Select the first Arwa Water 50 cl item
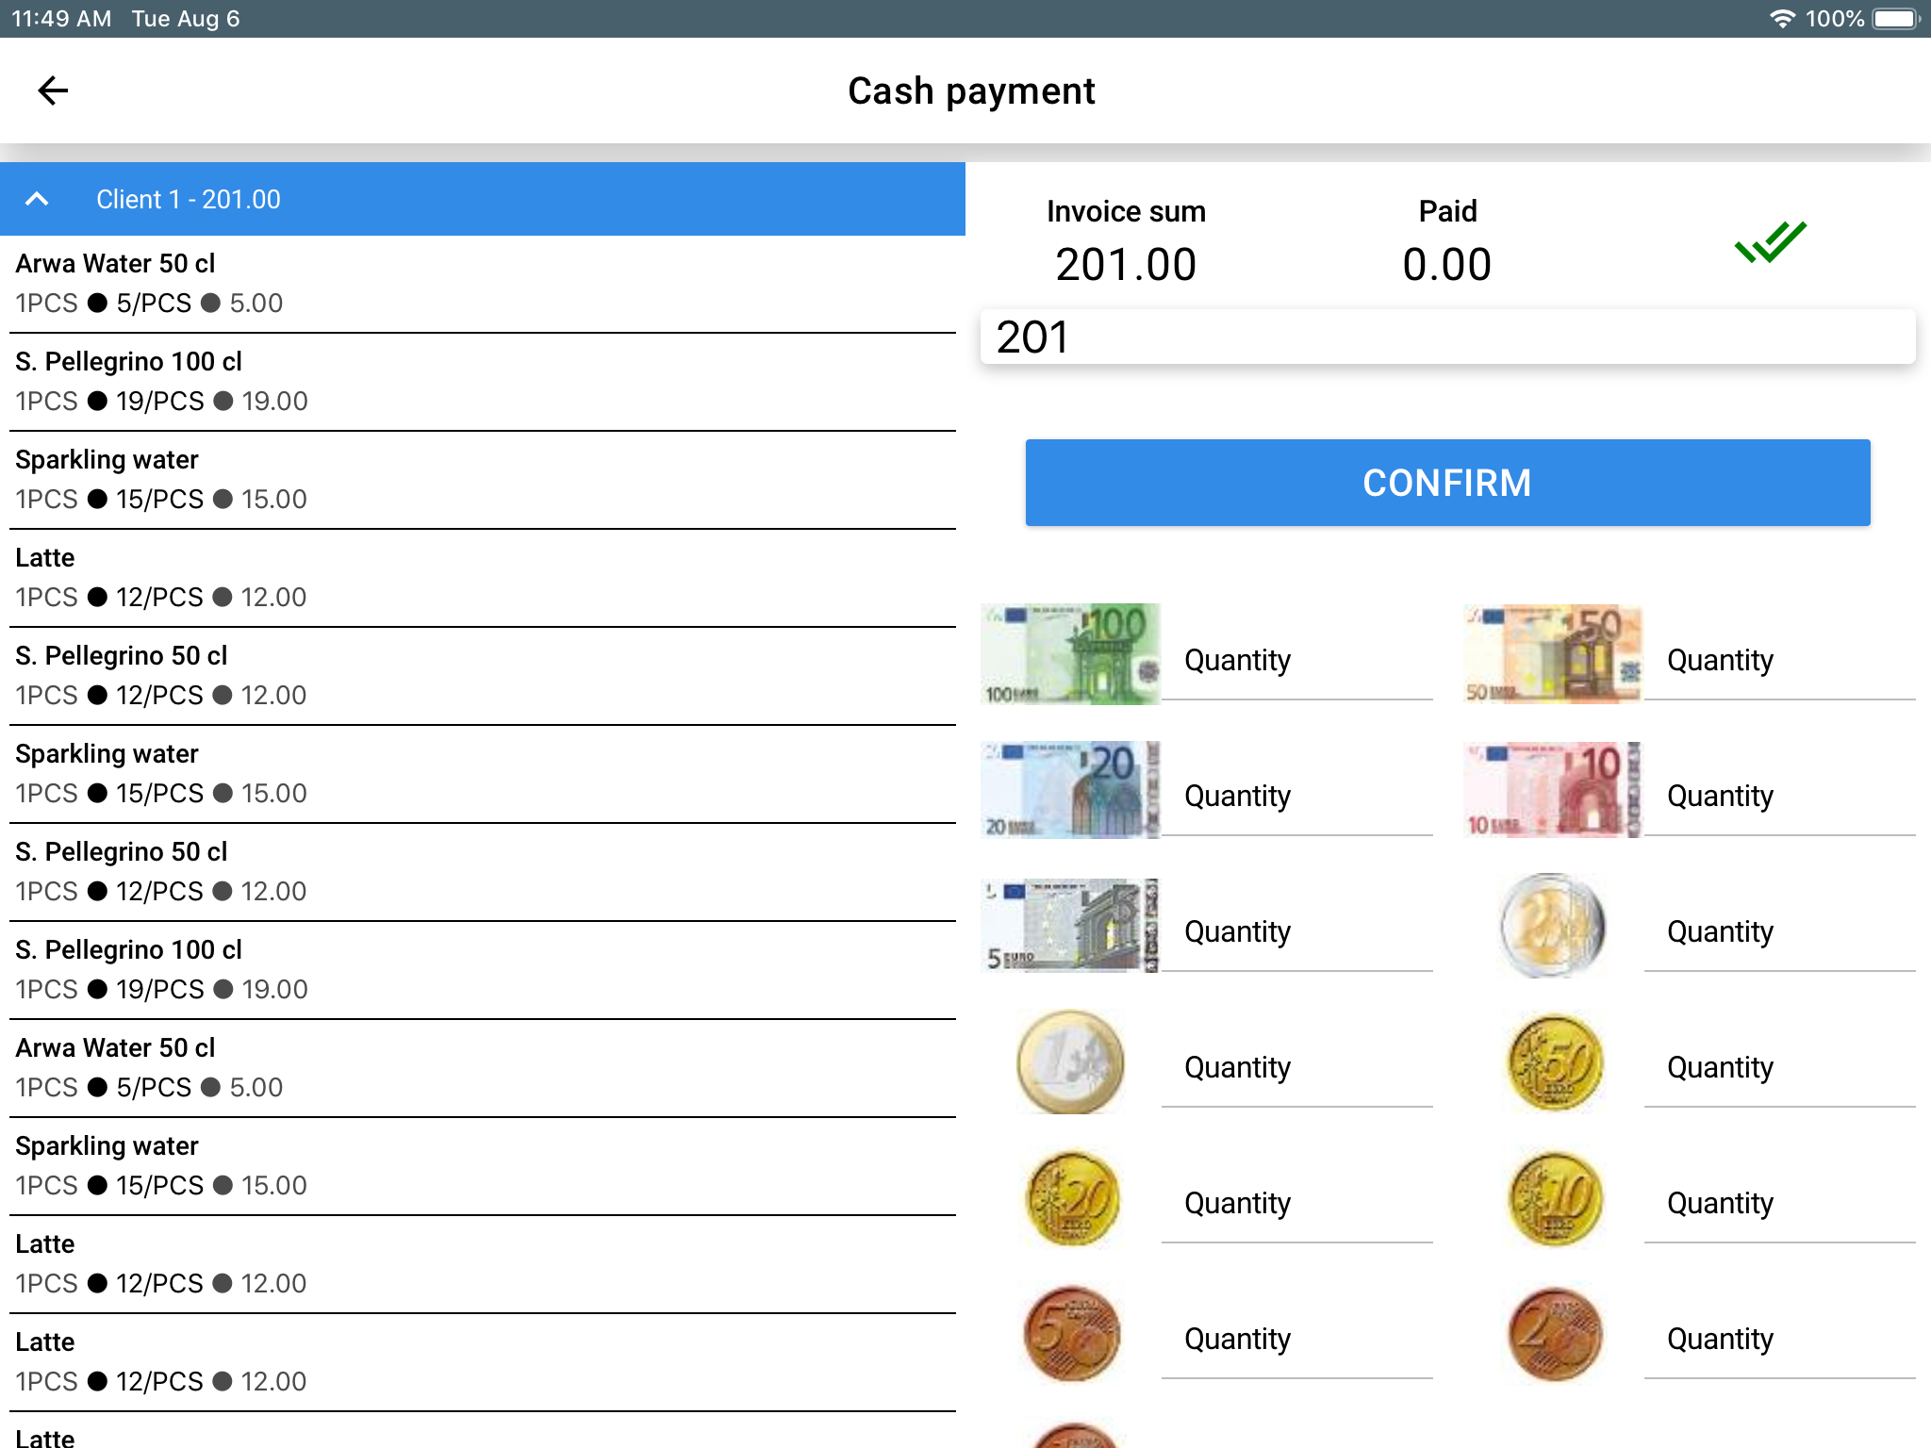 (482, 283)
